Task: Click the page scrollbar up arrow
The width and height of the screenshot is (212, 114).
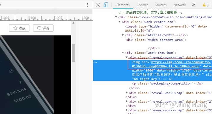Action: pos(73,23)
